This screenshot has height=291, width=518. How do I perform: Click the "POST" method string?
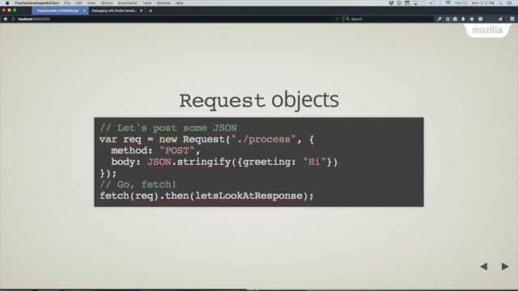[177, 151]
